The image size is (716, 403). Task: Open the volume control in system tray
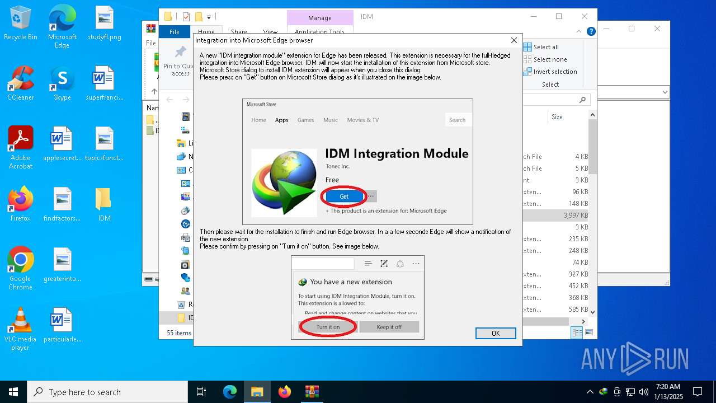coord(644,392)
